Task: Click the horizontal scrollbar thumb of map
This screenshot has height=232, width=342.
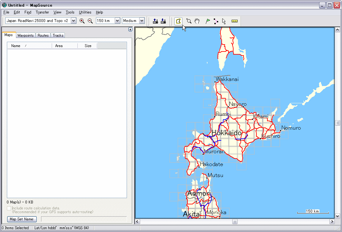Action: click(235, 222)
